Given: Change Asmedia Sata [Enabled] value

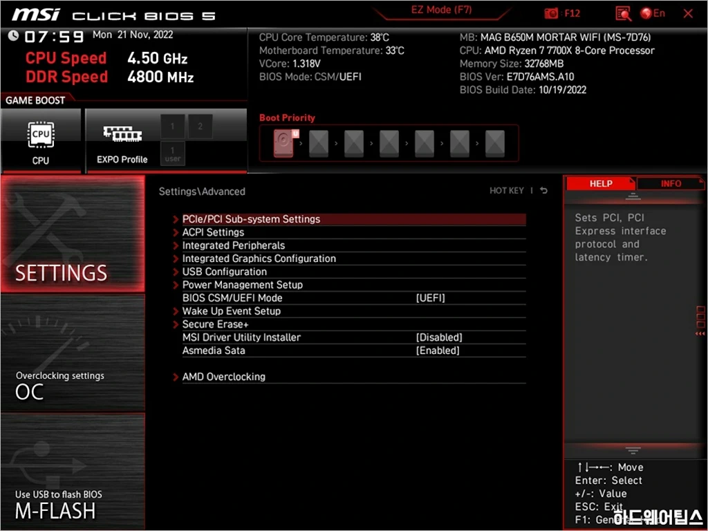Looking at the screenshot, I should pyautogui.click(x=438, y=351).
